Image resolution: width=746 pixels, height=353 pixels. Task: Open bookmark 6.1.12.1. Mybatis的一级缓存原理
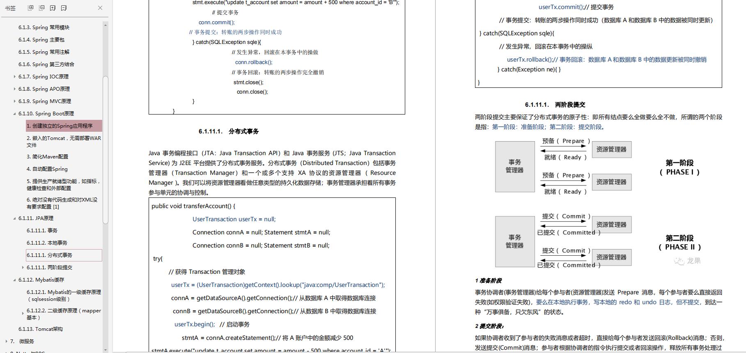click(64, 296)
